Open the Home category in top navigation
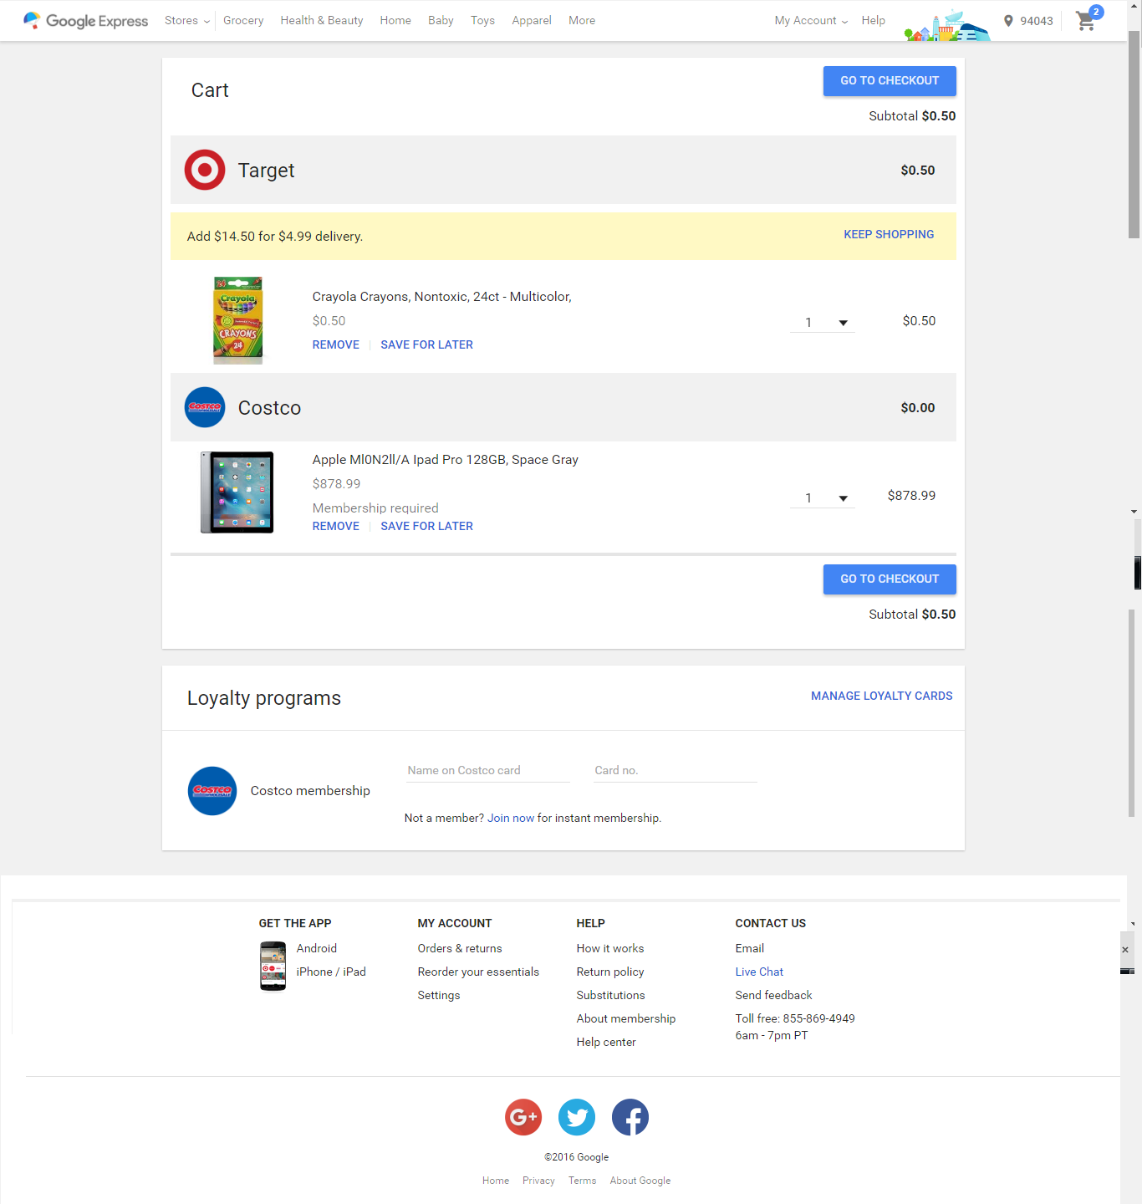Image resolution: width=1142 pixels, height=1204 pixels. click(395, 20)
